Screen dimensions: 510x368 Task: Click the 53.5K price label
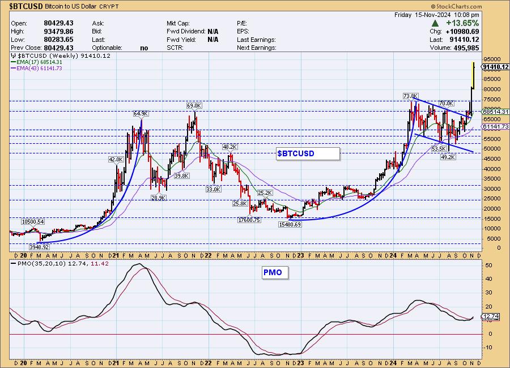[x=439, y=148]
